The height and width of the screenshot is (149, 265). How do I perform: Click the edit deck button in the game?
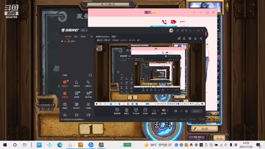coord(204,129)
